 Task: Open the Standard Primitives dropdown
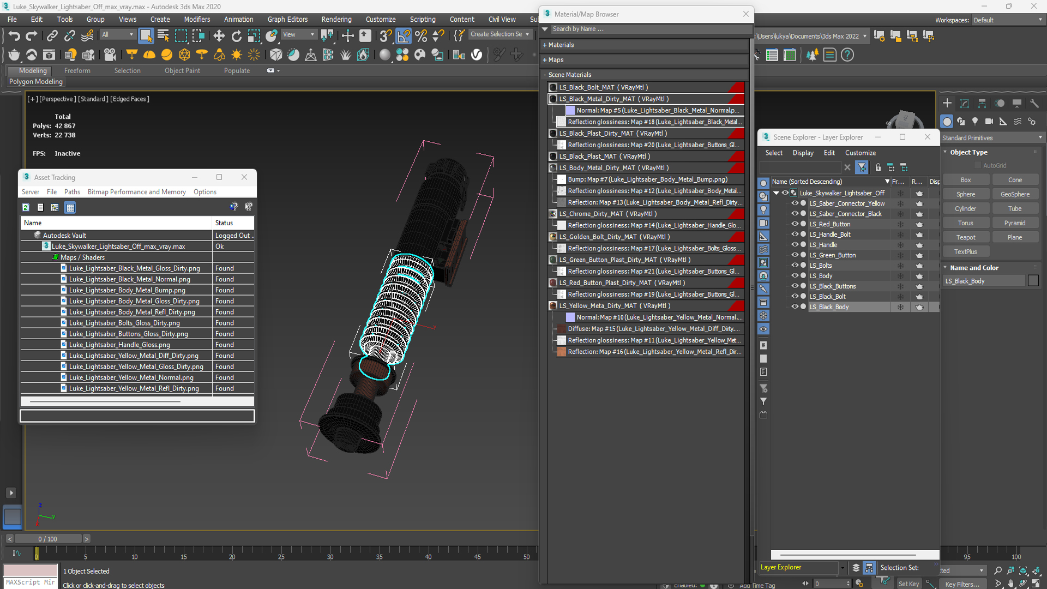point(992,138)
